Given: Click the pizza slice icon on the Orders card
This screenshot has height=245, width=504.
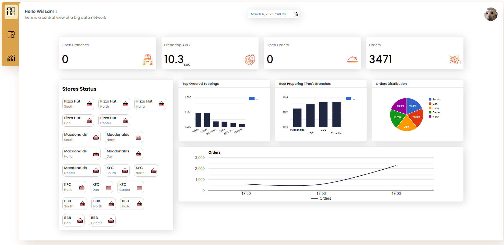Looking at the screenshot, I should pos(455,60).
